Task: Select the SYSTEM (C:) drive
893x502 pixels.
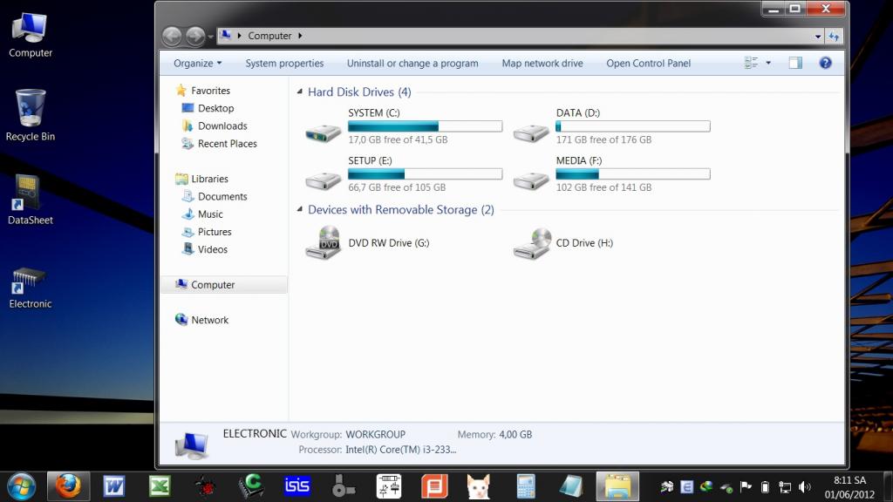Action: (x=403, y=126)
